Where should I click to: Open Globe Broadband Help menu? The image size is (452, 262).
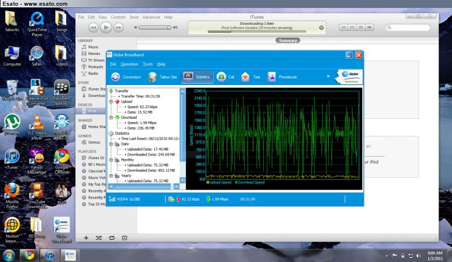pyautogui.click(x=161, y=64)
